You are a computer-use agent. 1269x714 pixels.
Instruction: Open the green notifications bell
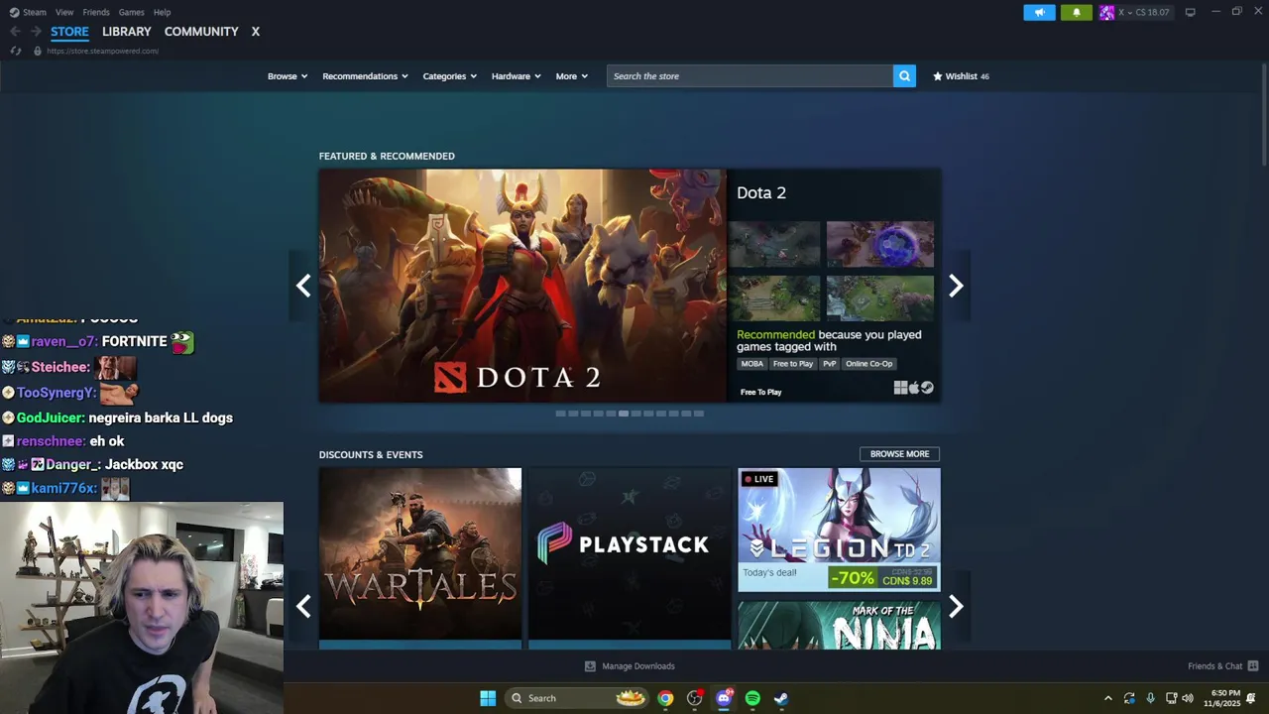tap(1076, 12)
